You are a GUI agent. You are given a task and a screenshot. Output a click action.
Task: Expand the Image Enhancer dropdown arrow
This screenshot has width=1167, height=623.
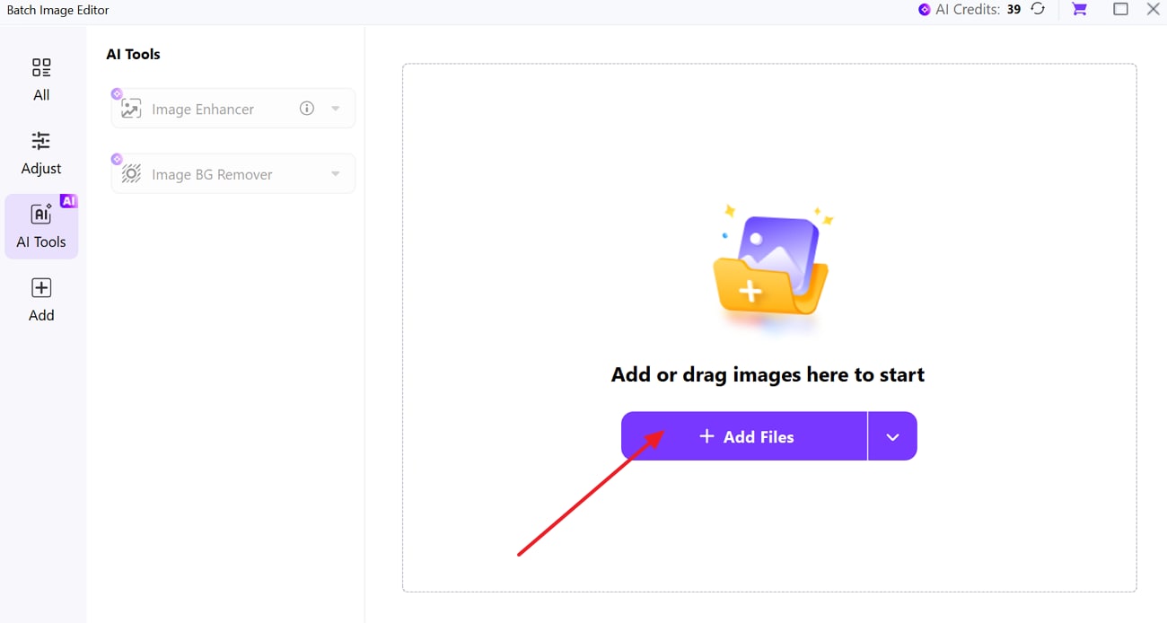coord(336,109)
